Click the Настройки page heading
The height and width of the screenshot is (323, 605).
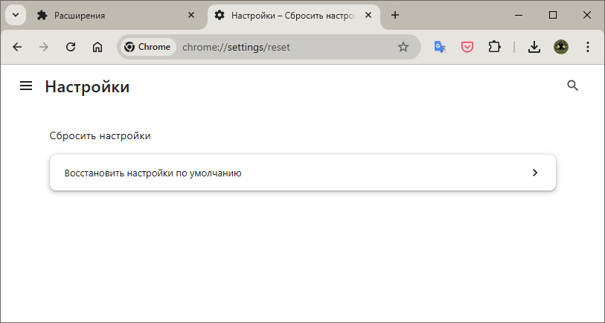[x=87, y=86]
